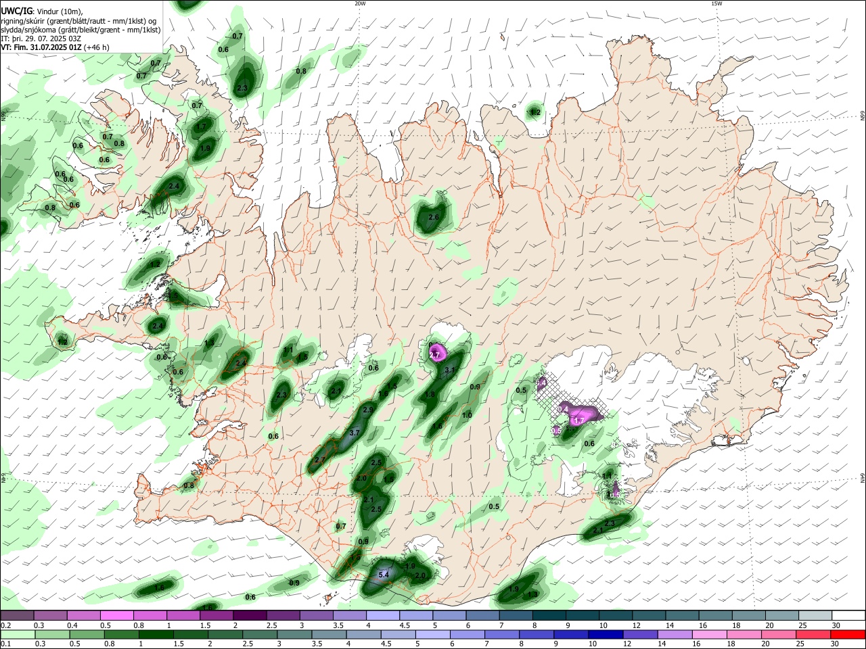Select the '30' label on the lower legend scale
Image resolution: width=866 pixels, height=649 pixels.
[836, 645]
